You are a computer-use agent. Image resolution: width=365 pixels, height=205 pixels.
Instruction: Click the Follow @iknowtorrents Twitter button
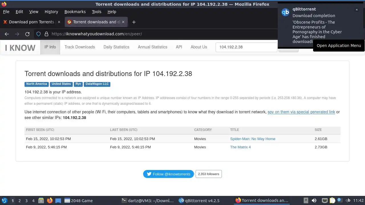(169, 174)
